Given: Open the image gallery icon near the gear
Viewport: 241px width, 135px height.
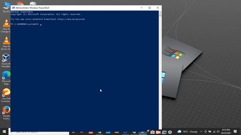Looking at the screenshot, I should click(x=164, y=132).
